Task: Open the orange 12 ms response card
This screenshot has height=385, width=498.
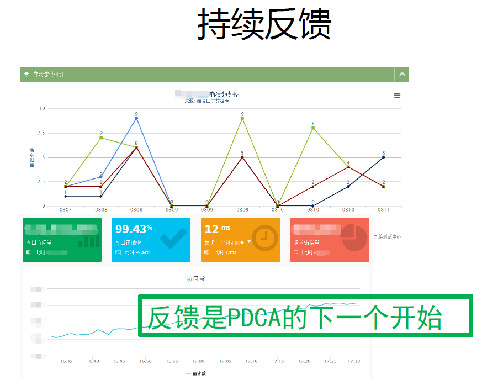Action: 240,240
